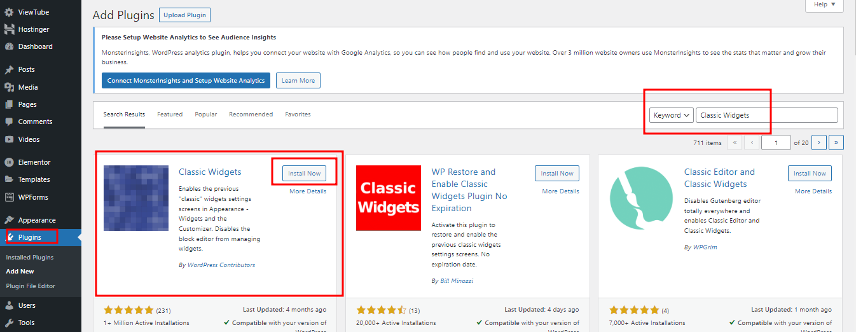Click the Elementor logo icon
This screenshot has width=856, height=332.
point(9,162)
